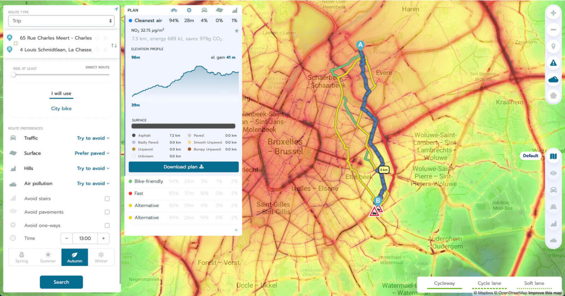565x296 pixels.
Task: Select the Winter season tab
Action: tap(101, 257)
